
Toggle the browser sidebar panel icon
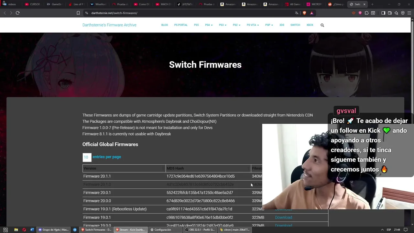[x=383, y=13]
